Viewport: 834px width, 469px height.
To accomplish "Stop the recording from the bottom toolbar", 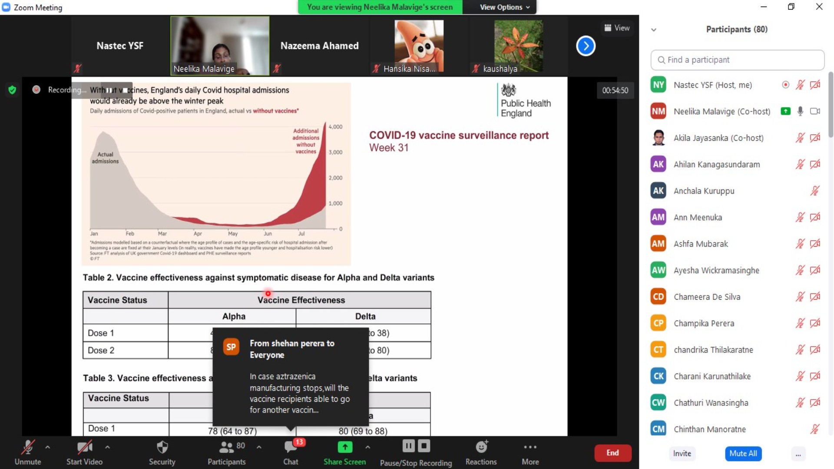I will coord(424,446).
